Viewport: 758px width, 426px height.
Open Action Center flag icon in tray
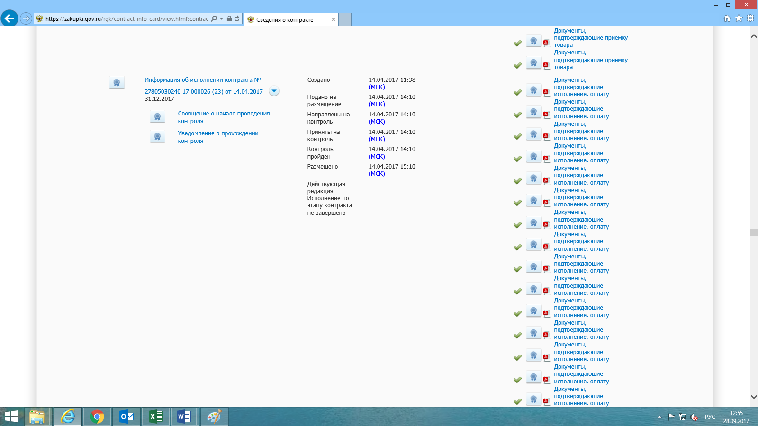click(x=671, y=417)
